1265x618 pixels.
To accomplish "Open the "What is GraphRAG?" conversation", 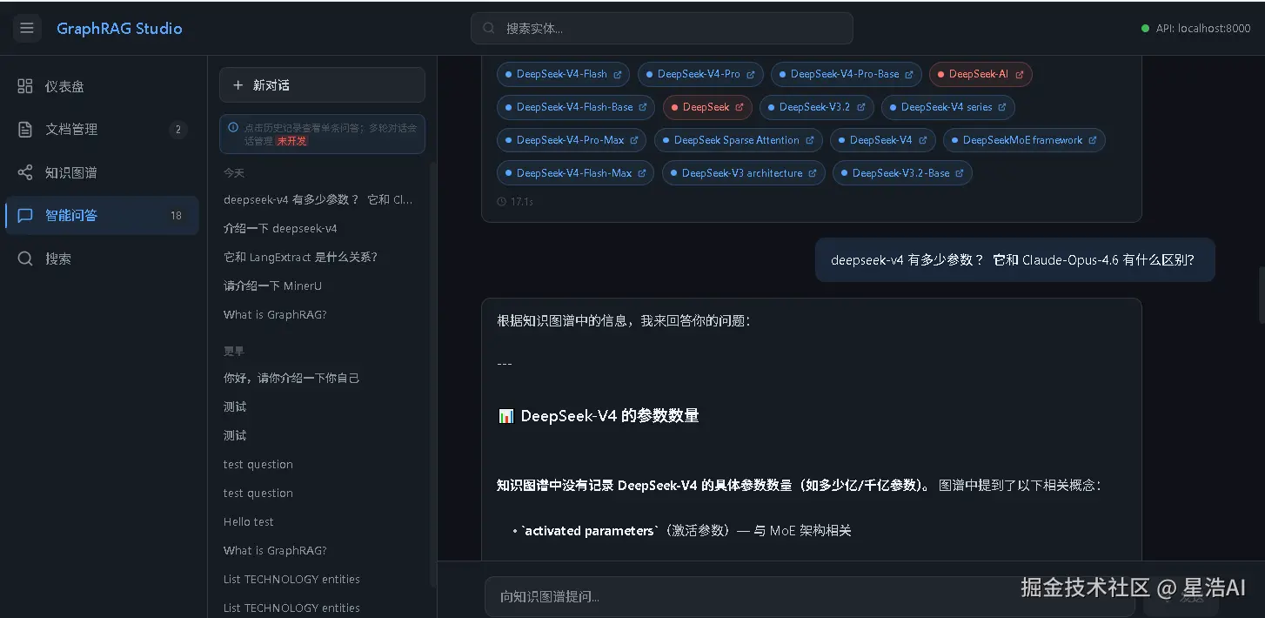I will pyautogui.click(x=276, y=314).
